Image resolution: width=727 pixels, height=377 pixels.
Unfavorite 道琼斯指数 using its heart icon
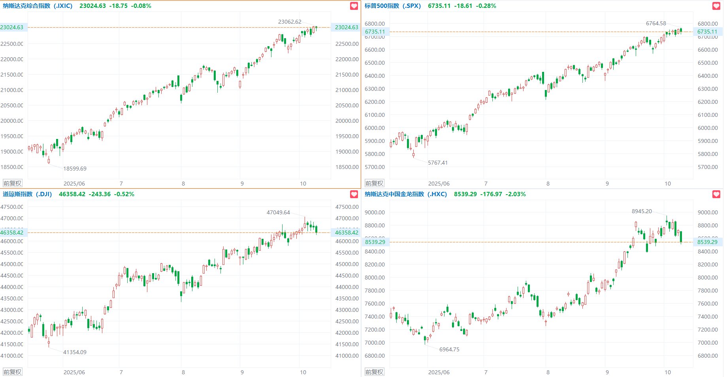click(354, 194)
